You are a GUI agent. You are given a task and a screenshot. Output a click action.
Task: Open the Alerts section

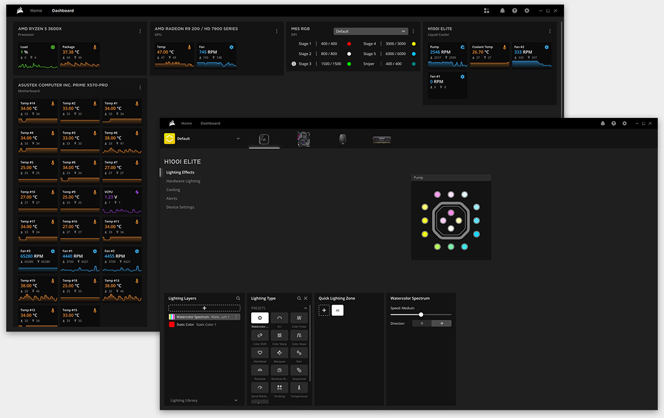(172, 199)
